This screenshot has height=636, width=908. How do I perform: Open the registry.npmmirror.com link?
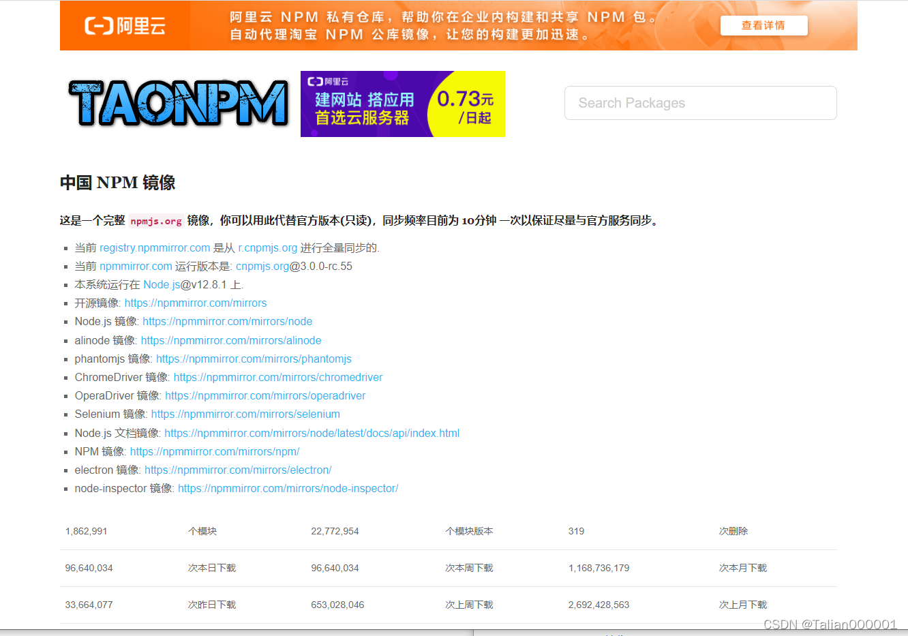pos(155,247)
